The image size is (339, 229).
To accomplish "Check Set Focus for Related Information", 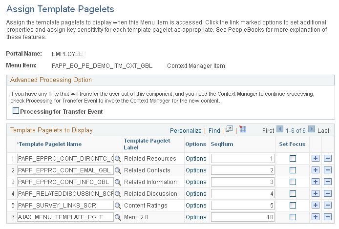I will point(293,182).
